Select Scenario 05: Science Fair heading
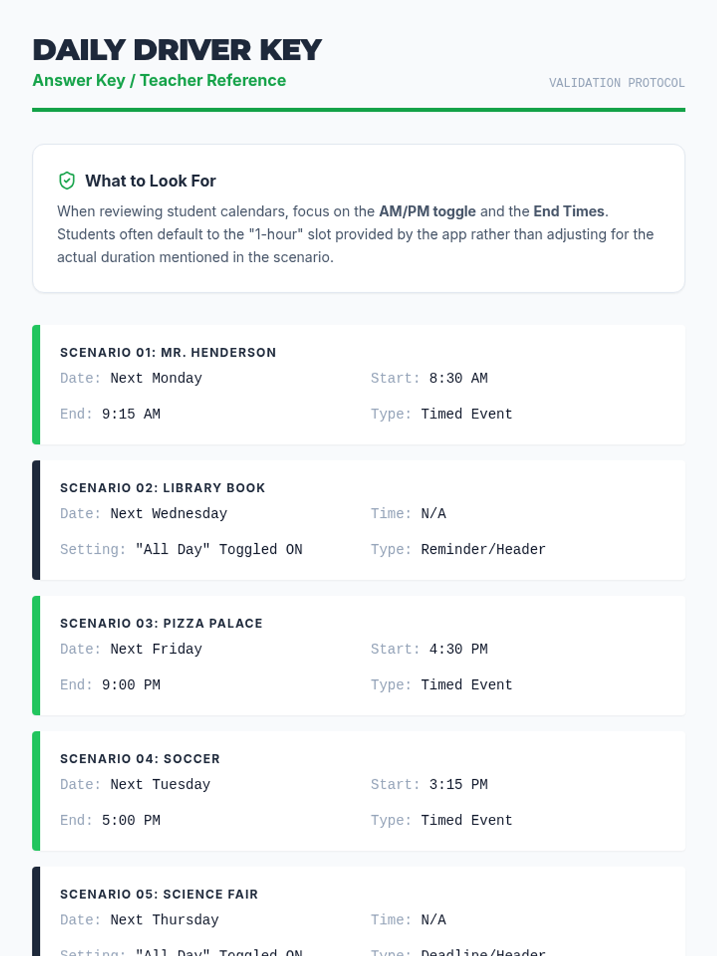The width and height of the screenshot is (717, 956). coord(159,894)
